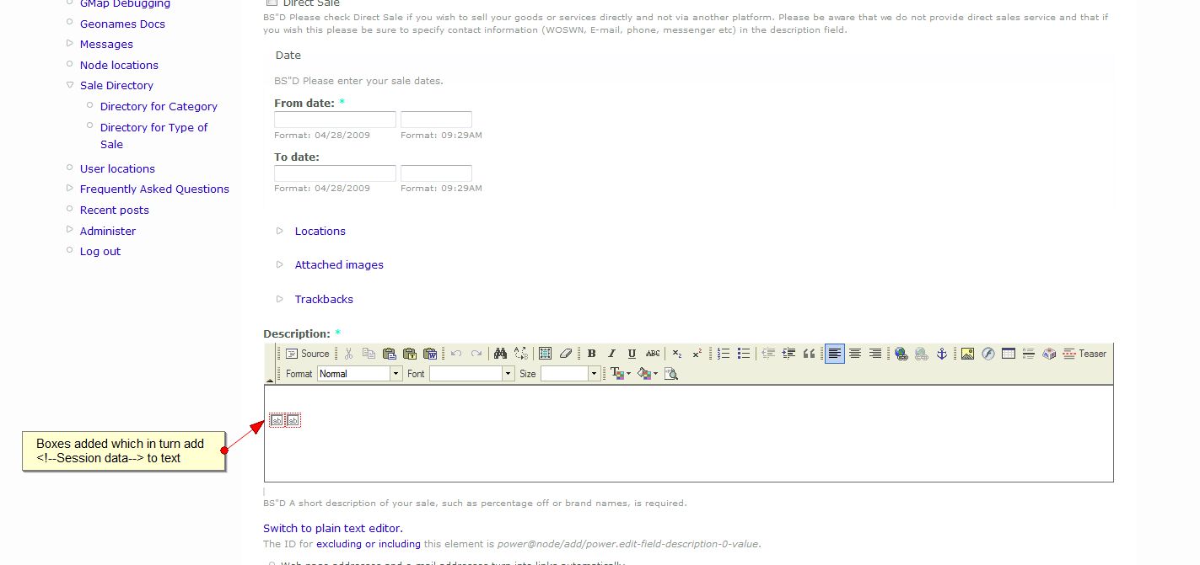Viewport: 1200px width, 565px height.
Task: Insert Image icon
Action: tap(967, 354)
